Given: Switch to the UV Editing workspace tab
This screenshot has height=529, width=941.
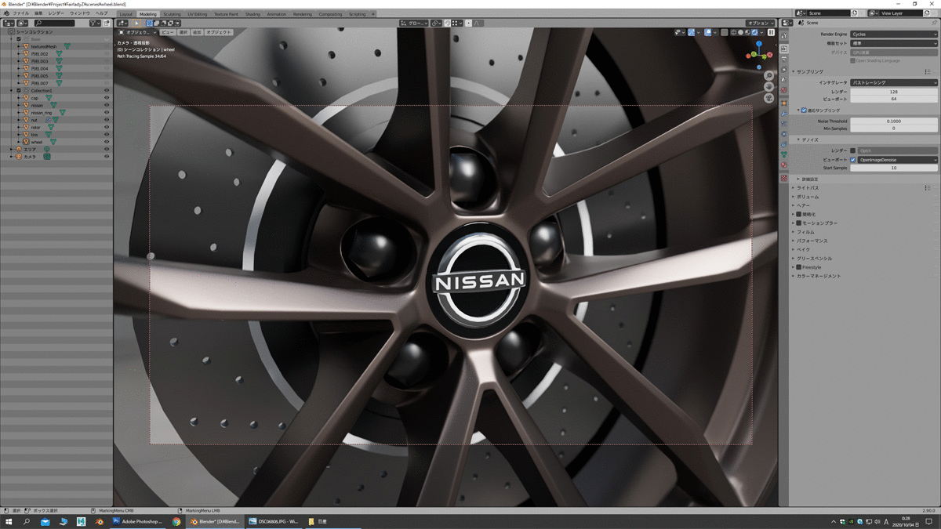Looking at the screenshot, I should coord(198,14).
